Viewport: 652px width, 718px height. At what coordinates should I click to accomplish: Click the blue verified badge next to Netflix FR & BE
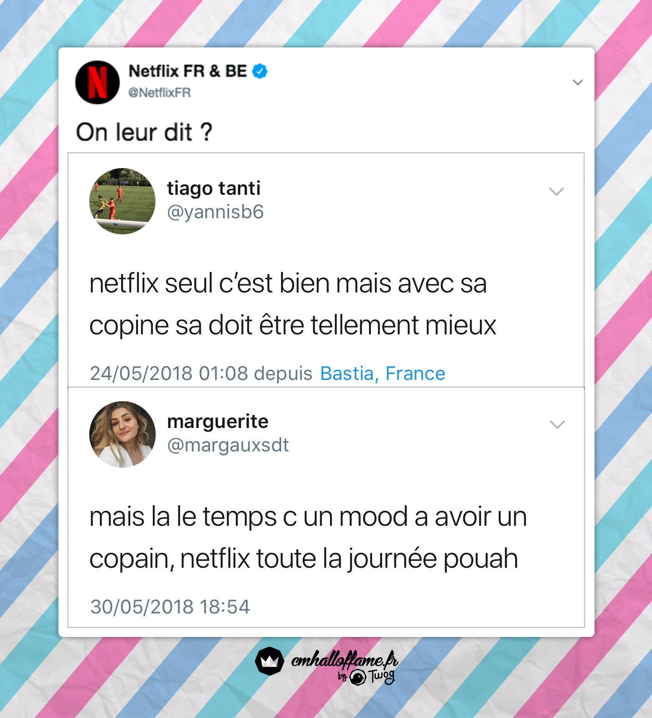pos(260,71)
